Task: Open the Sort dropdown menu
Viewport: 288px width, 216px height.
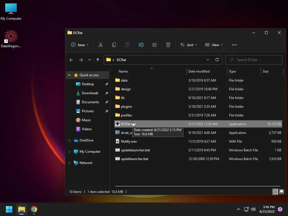Action: (189, 45)
